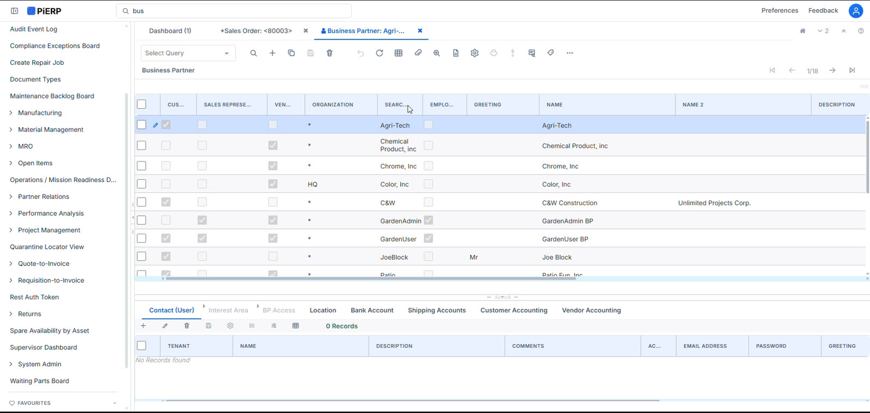Open the Select Query dropdown
Image resolution: width=870 pixels, height=413 pixels.
tap(188, 53)
